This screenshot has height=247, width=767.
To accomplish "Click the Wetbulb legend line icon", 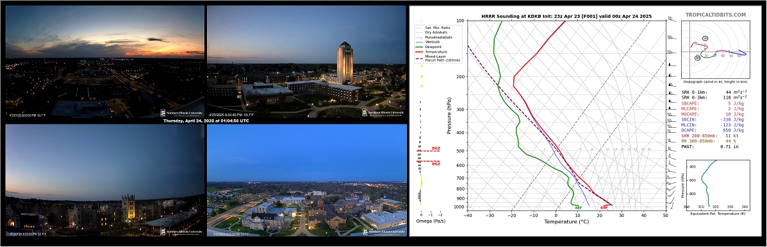I will tap(420, 42).
